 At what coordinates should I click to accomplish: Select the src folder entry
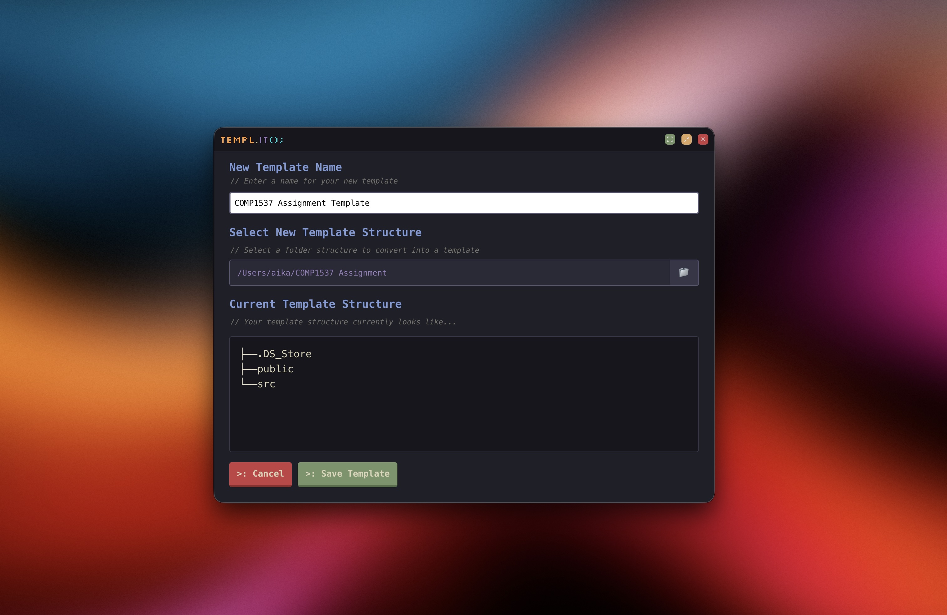tap(266, 384)
